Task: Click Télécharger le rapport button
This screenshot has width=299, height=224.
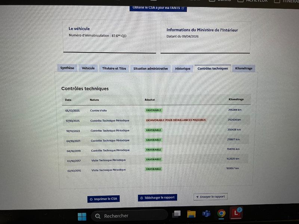Action: coord(157,198)
